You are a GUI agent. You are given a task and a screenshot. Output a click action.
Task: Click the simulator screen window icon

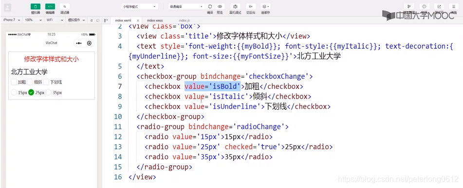point(98,20)
